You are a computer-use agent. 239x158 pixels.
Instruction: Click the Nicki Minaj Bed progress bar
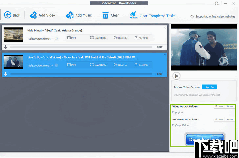pos(81,47)
